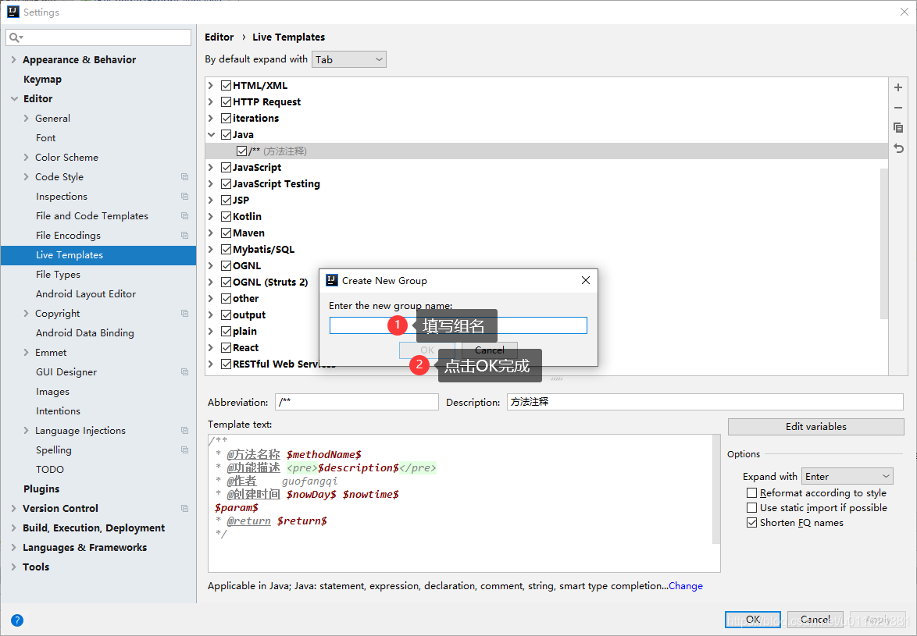917x636 pixels.
Task: Click the Settings window OK button
Action: [x=753, y=620]
